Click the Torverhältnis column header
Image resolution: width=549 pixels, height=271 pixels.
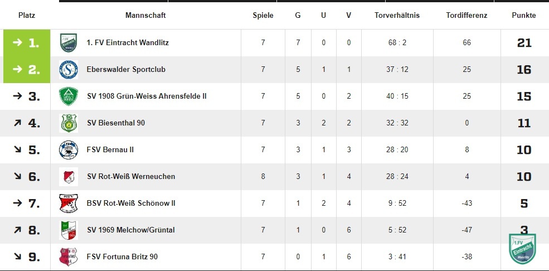tap(397, 16)
